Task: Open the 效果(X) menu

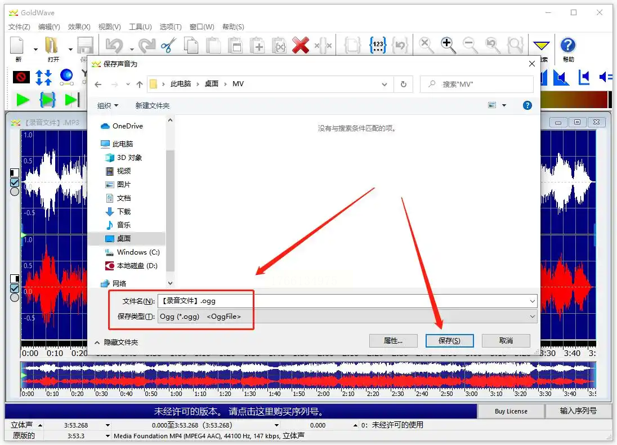Action: [x=79, y=27]
